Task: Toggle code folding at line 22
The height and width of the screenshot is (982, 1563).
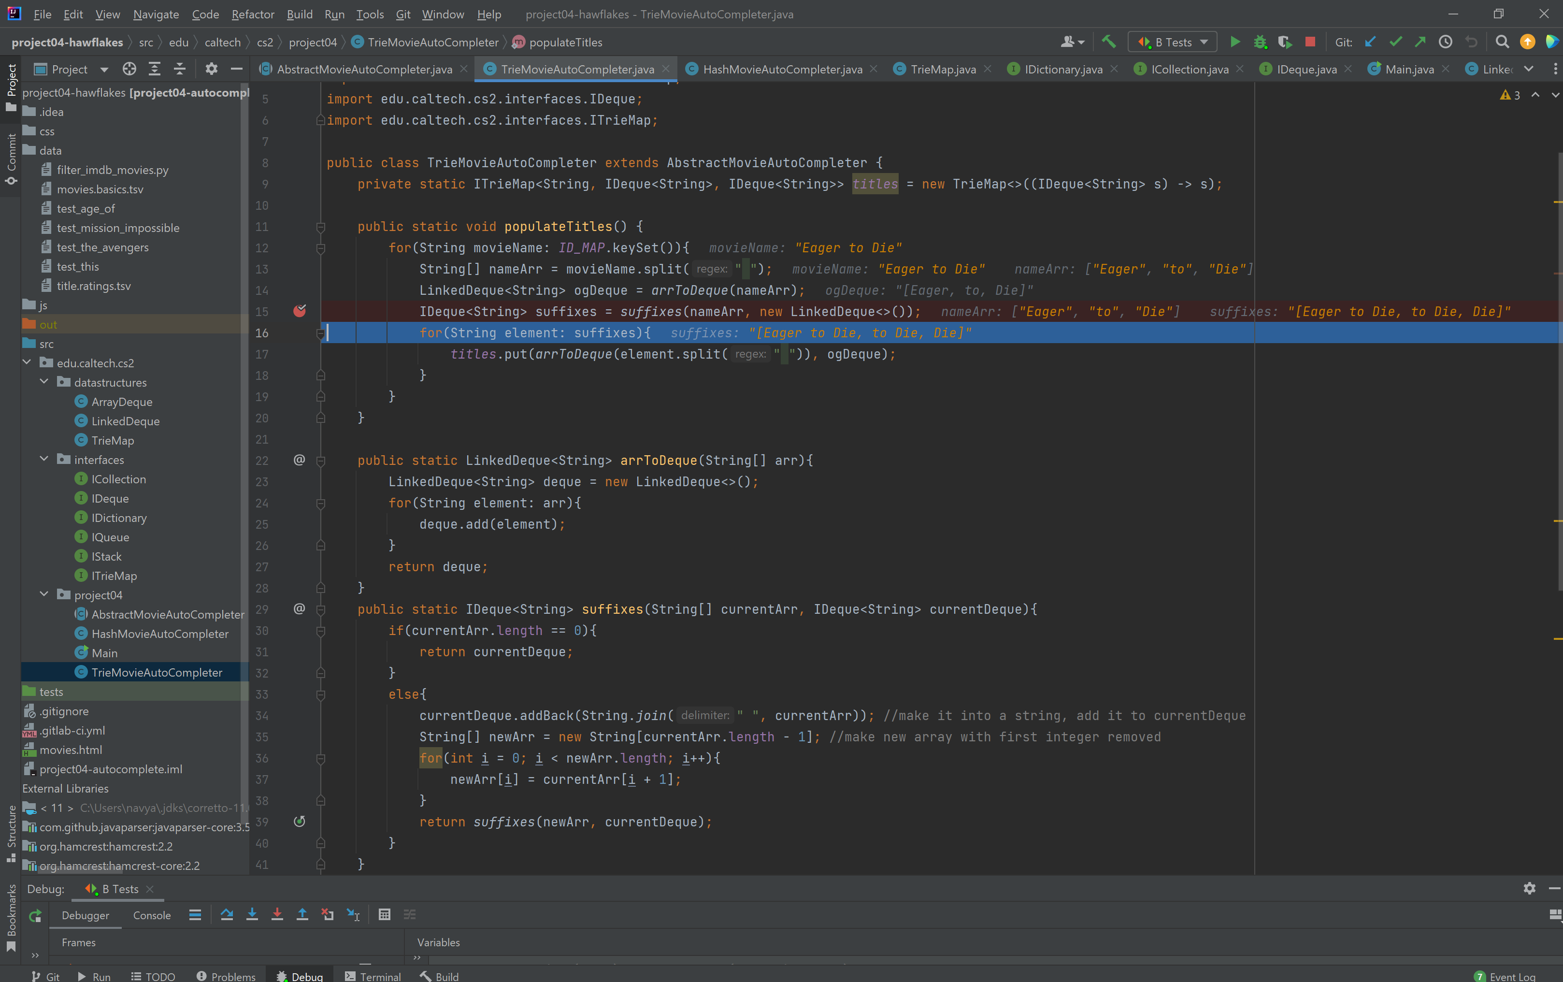Action: point(321,461)
